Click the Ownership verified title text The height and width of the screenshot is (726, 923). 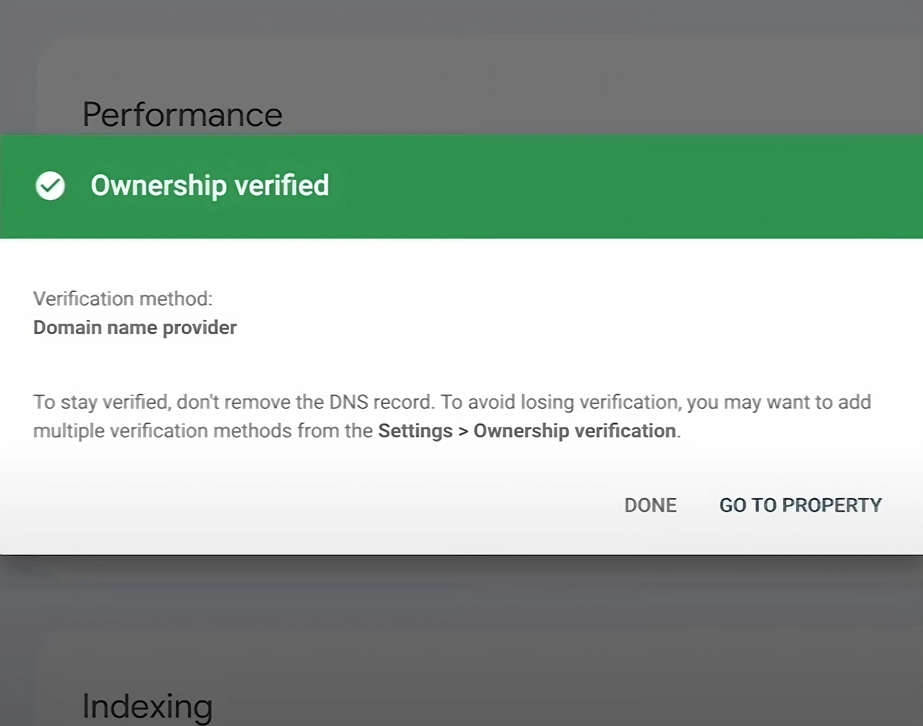(x=210, y=185)
